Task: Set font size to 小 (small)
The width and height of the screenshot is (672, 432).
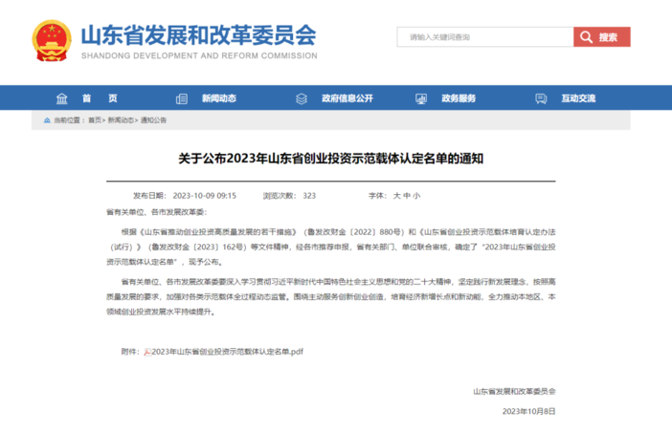Action: [416, 194]
